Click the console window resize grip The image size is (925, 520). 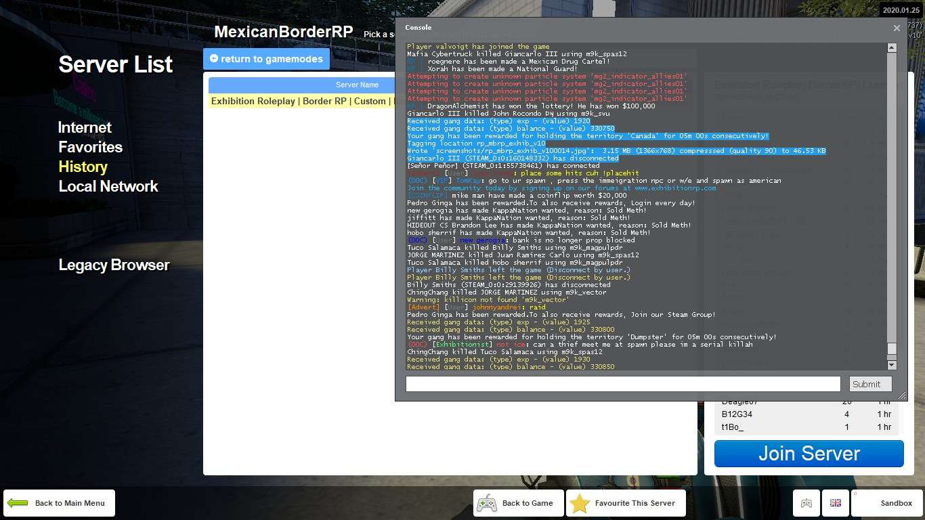(x=901, y=395)
